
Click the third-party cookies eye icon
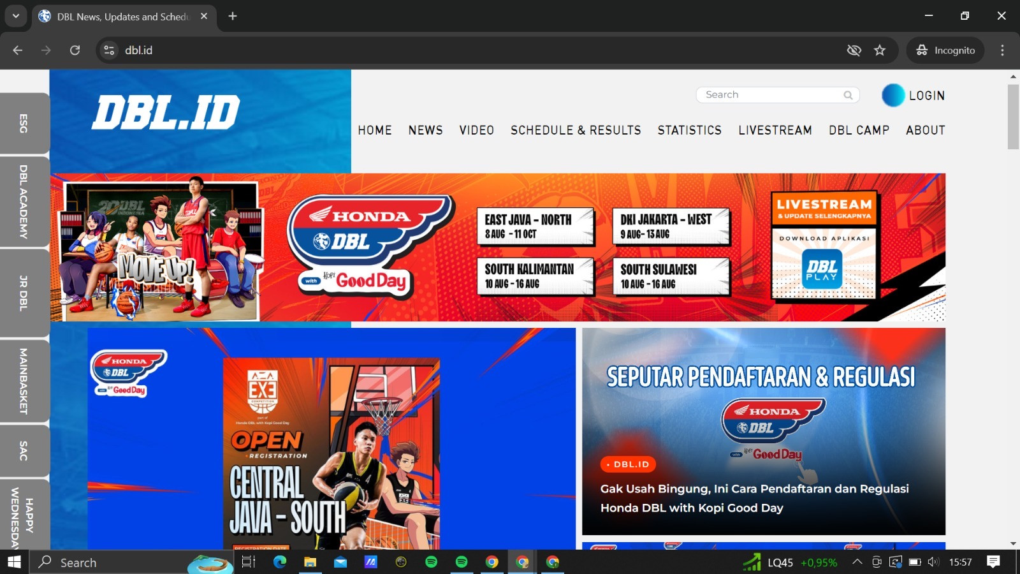click(854, 50)
